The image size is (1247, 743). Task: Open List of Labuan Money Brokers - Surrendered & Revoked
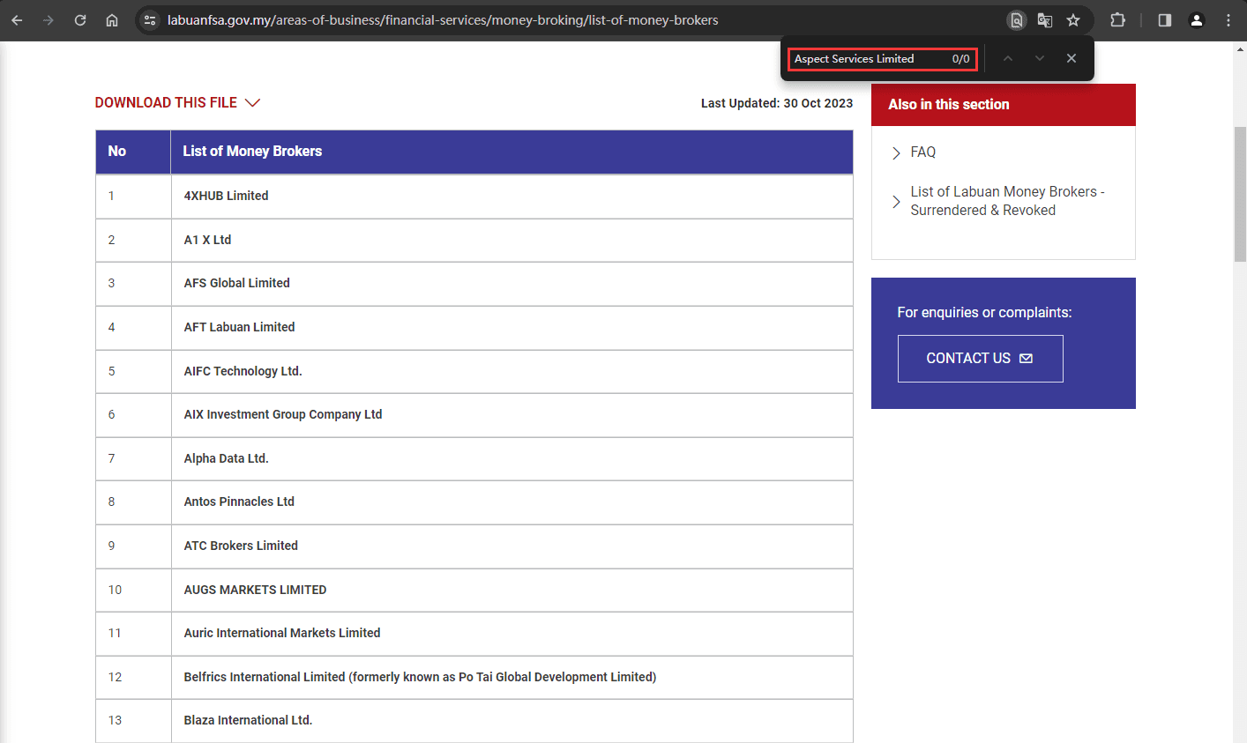(1007, 201)
